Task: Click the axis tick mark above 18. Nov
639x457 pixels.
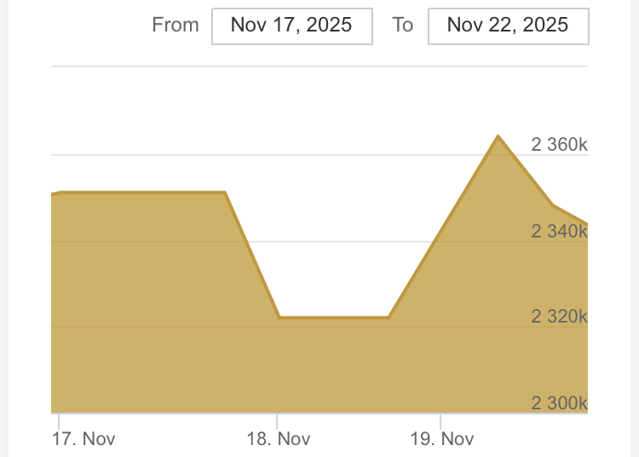Action: tap(277, 420)
